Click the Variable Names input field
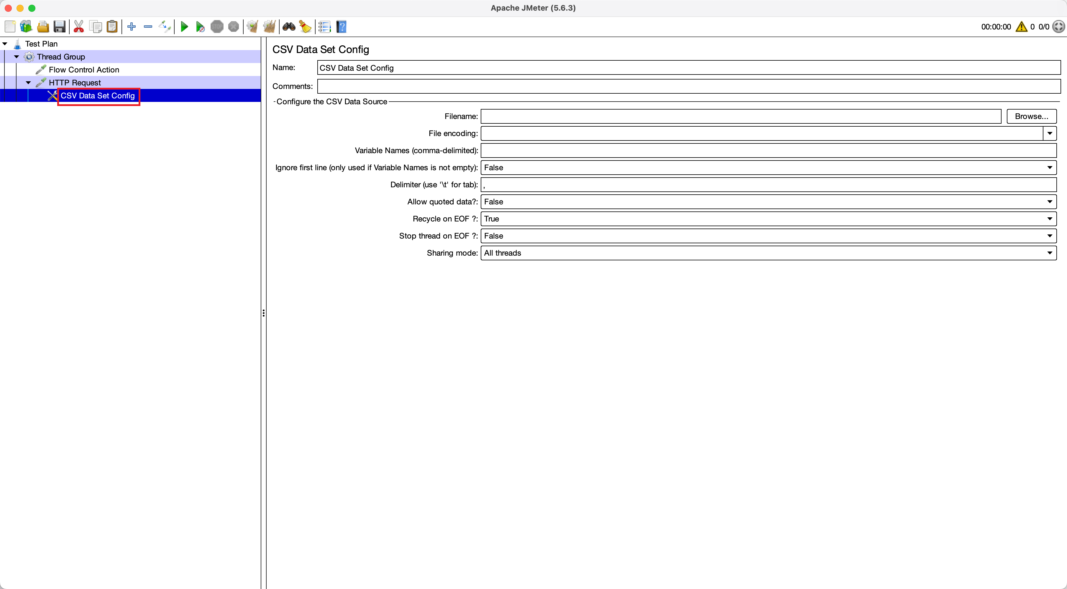The height and width of the screenshot is (589, 1067). point(768,150)
